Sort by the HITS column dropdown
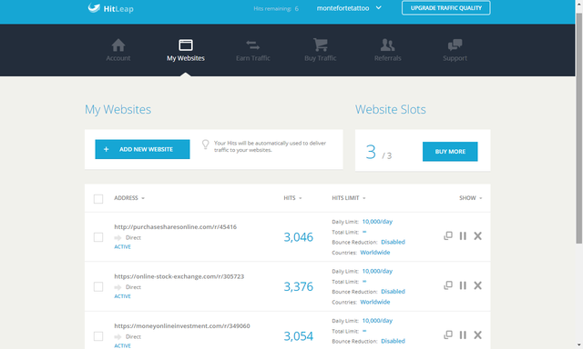The image size is (583, 349). coord(292,198)
